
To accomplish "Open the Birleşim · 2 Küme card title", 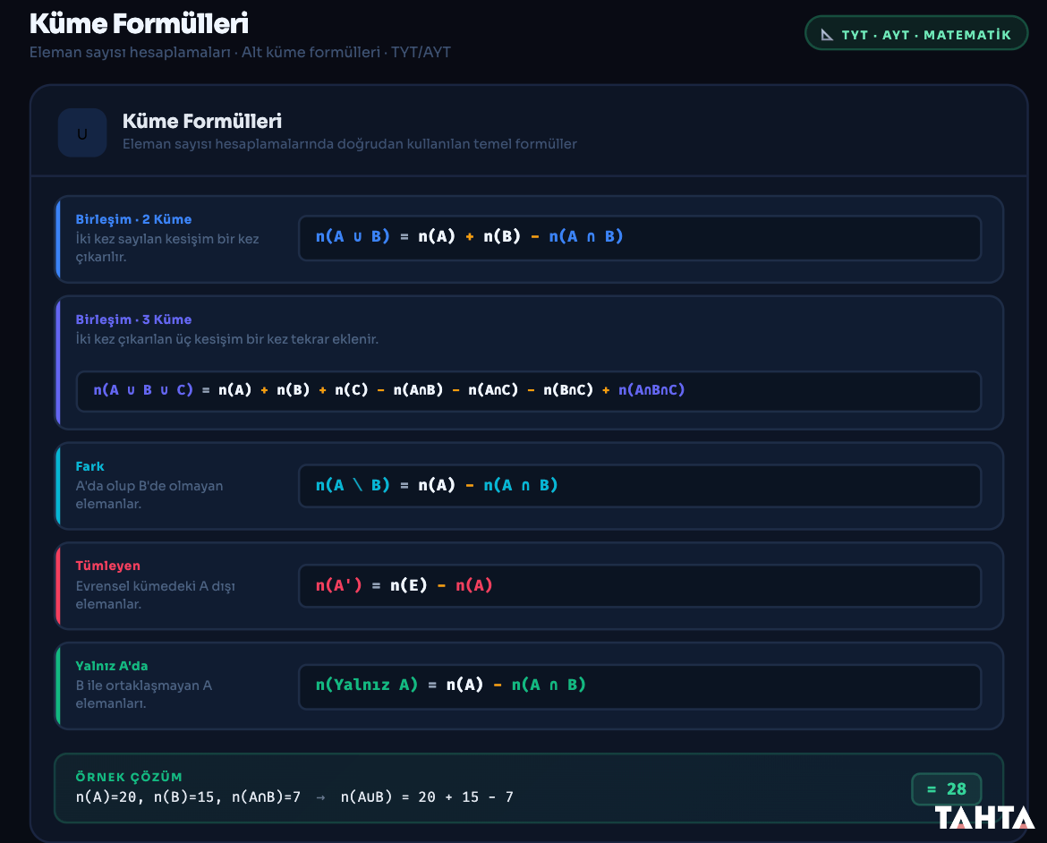I will coord(133,219).
